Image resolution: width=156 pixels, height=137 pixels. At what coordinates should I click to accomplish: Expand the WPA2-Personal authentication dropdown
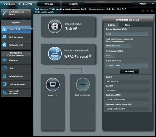click(119, 46)
